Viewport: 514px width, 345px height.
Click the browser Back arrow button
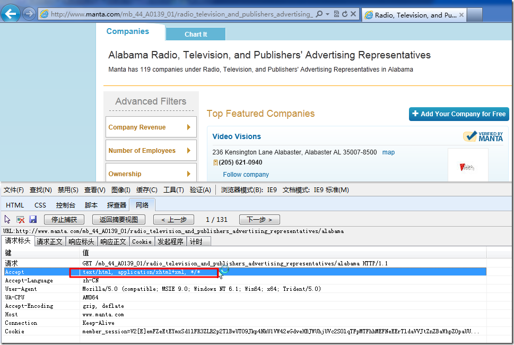tap(11, 14)
